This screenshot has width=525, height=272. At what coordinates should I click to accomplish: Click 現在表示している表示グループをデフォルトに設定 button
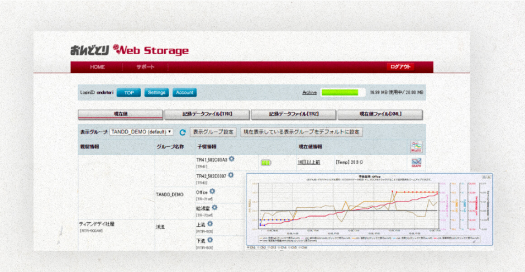tap(302, 132)
